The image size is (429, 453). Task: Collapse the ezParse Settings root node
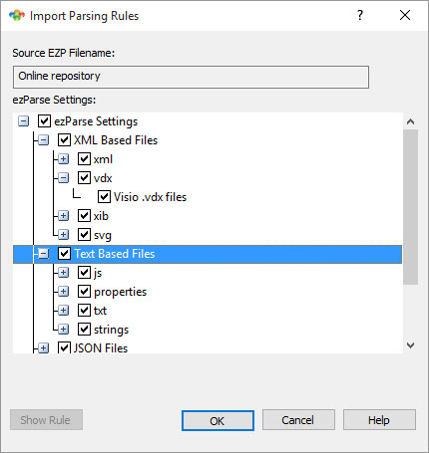[x=23, y=121]
